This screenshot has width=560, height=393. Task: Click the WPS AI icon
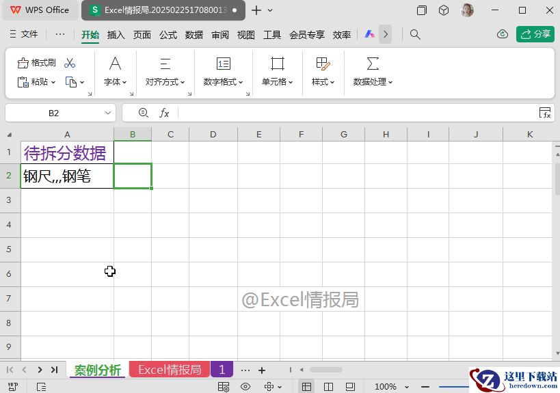369,34
